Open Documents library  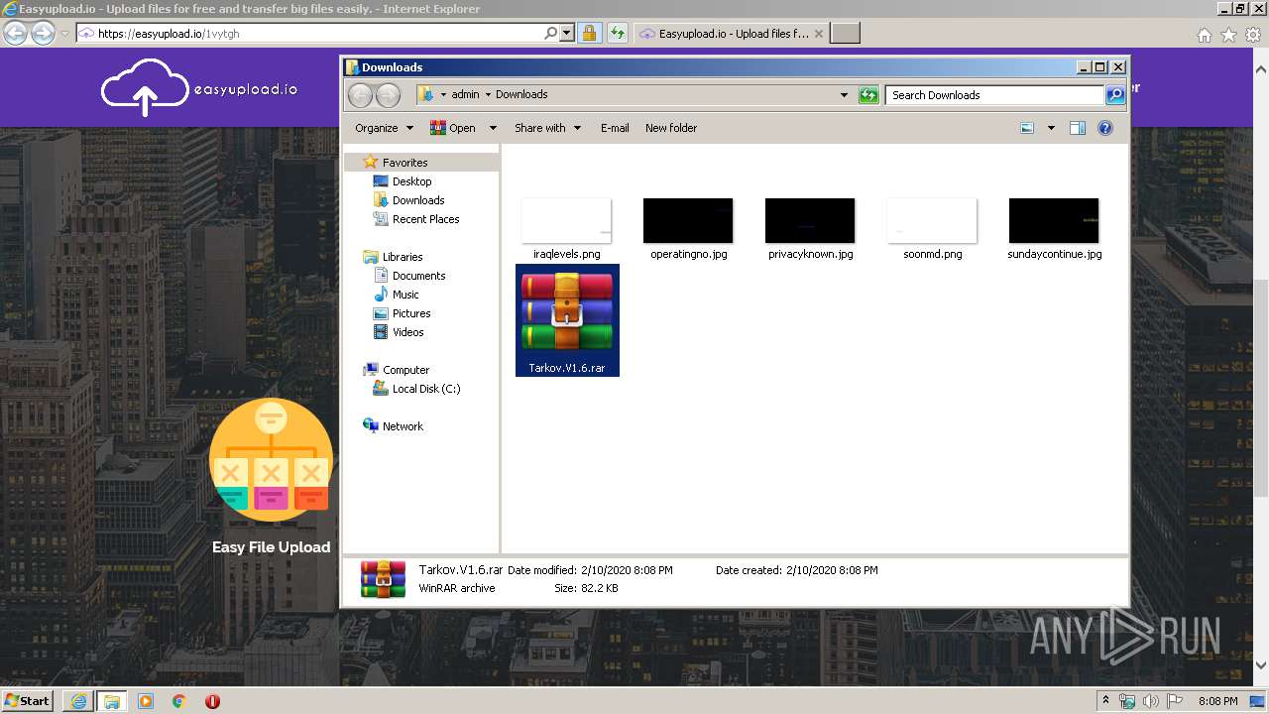coord(409,276)
